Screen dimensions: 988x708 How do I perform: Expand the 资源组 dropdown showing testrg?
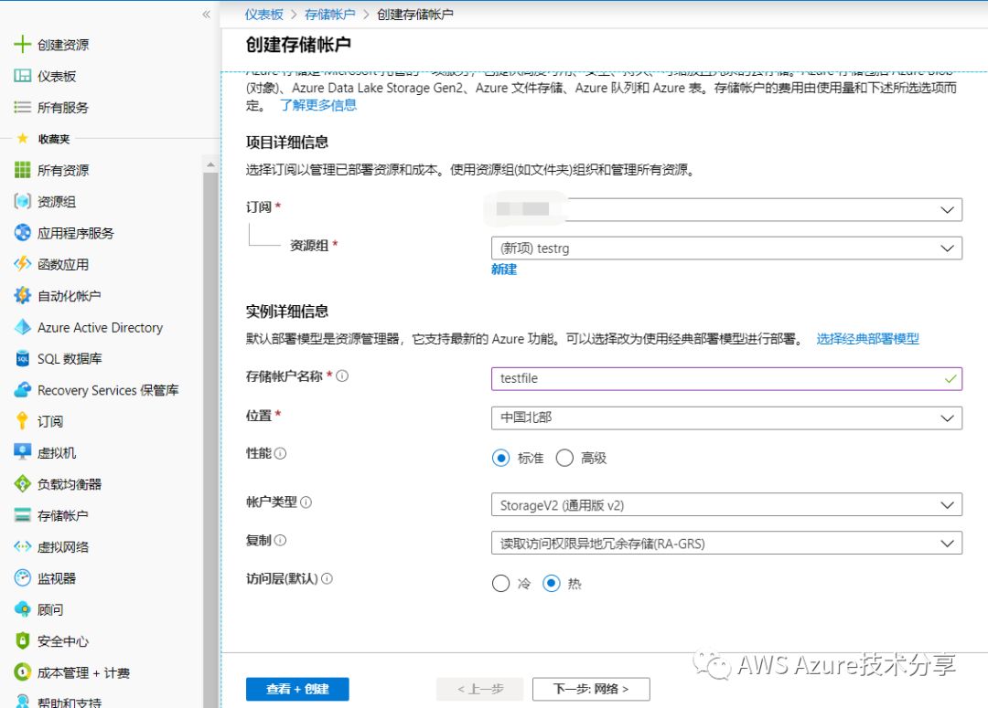726,248
